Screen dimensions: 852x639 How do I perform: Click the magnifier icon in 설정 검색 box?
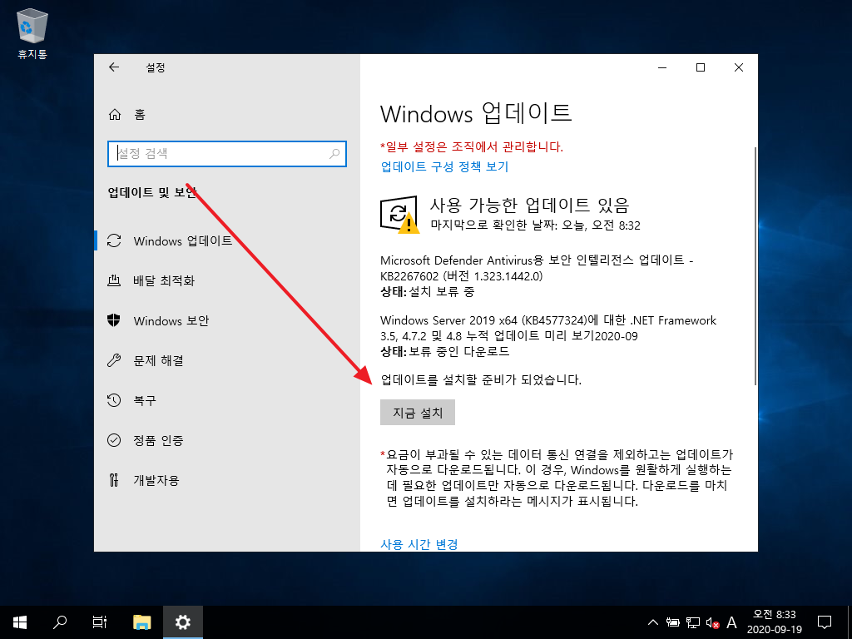(334, 154)
